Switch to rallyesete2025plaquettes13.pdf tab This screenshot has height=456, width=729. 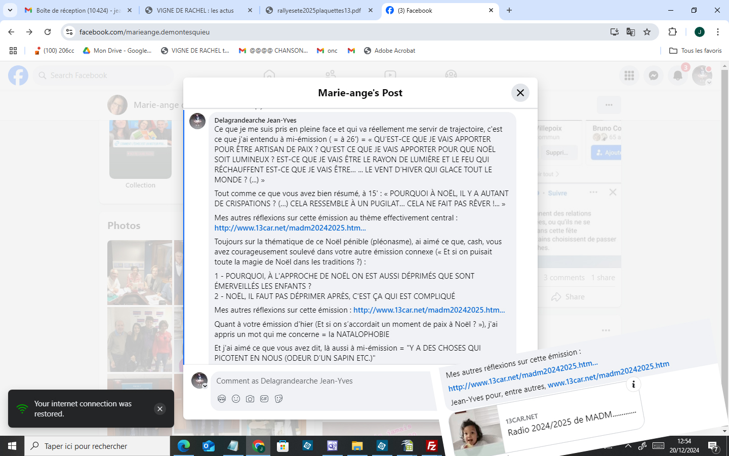click(x=319, y=10)
